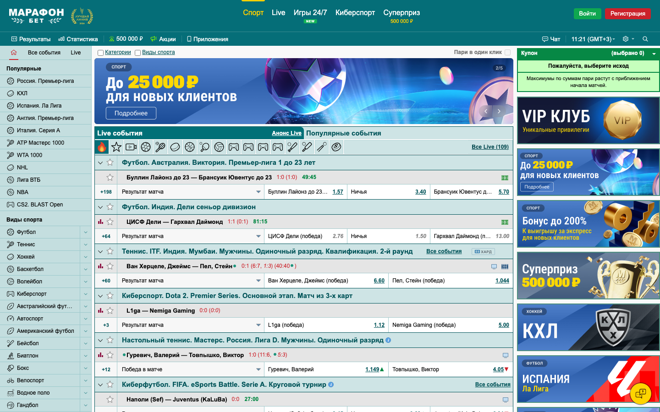Open the floating support chat button
This screenshot has height=412, width=660.
(x=641, y=393)
